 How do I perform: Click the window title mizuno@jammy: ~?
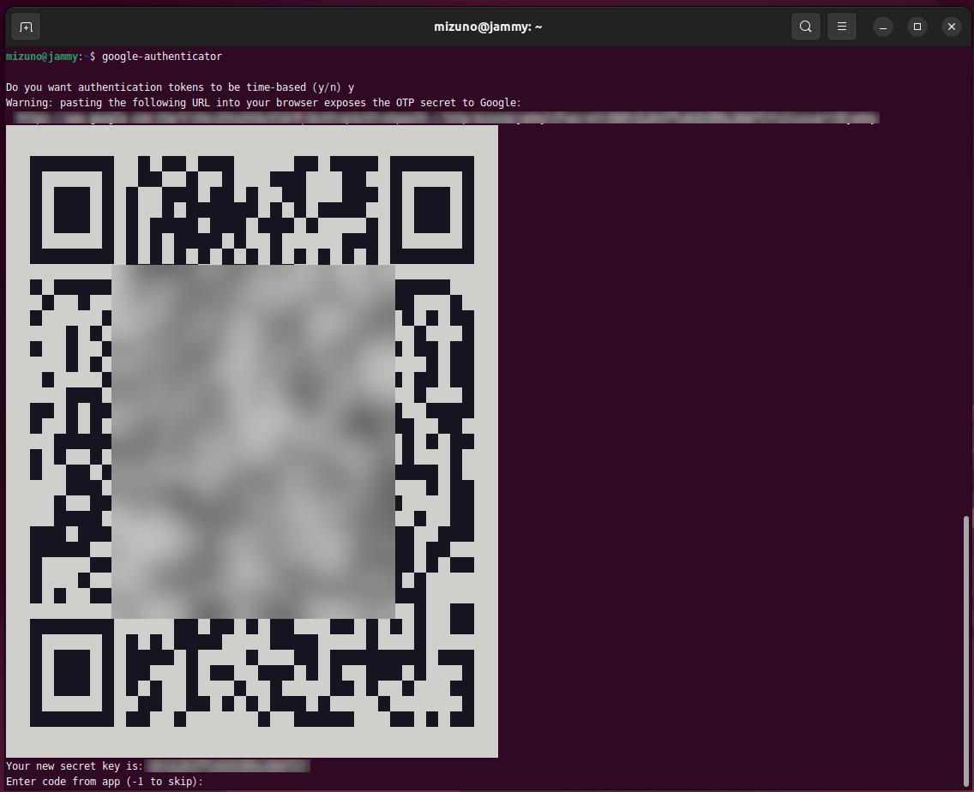(488, 27)
